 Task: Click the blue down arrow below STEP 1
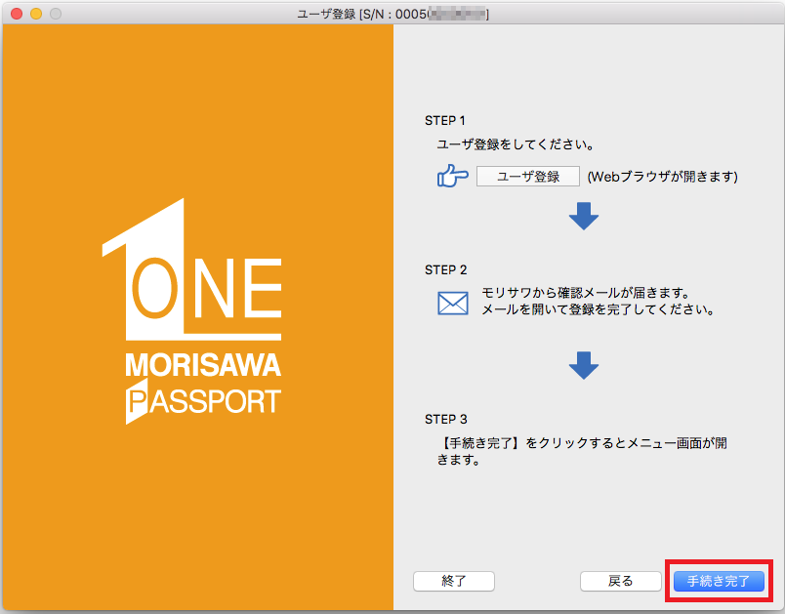[583, 217]
